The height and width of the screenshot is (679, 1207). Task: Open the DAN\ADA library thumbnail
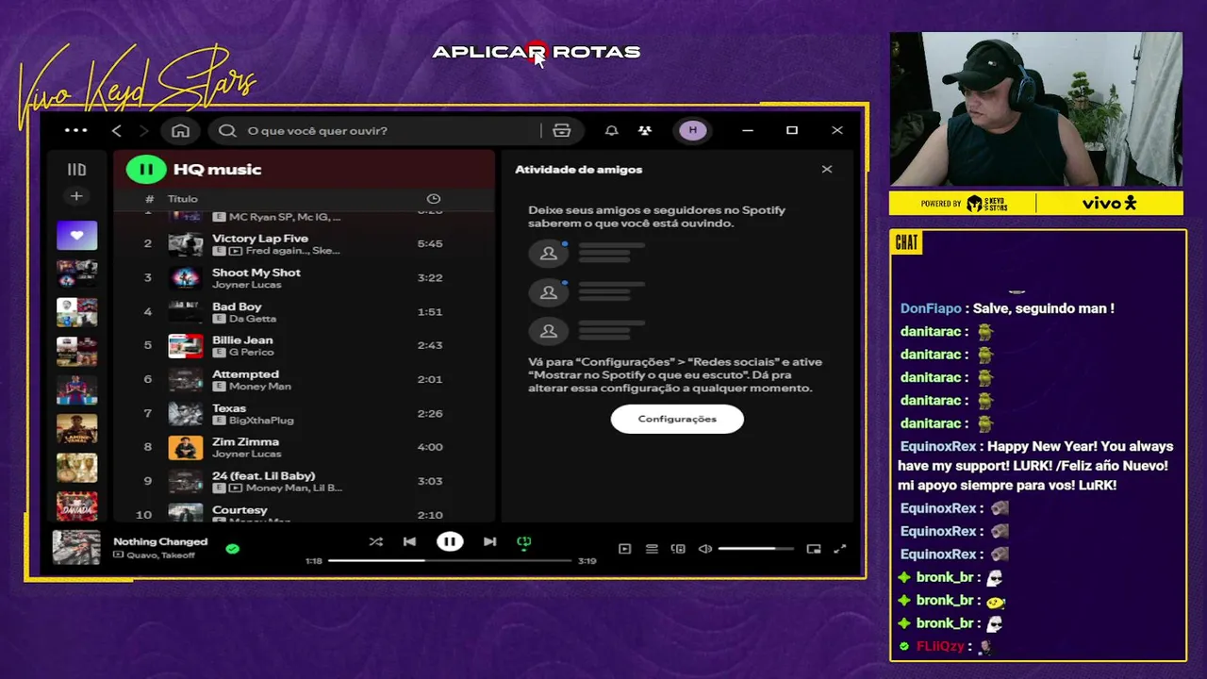[x=76, y=506]
